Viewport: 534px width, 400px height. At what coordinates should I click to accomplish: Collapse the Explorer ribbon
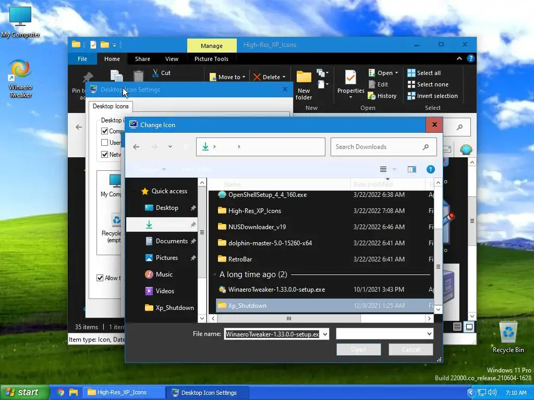coord(459,58)
